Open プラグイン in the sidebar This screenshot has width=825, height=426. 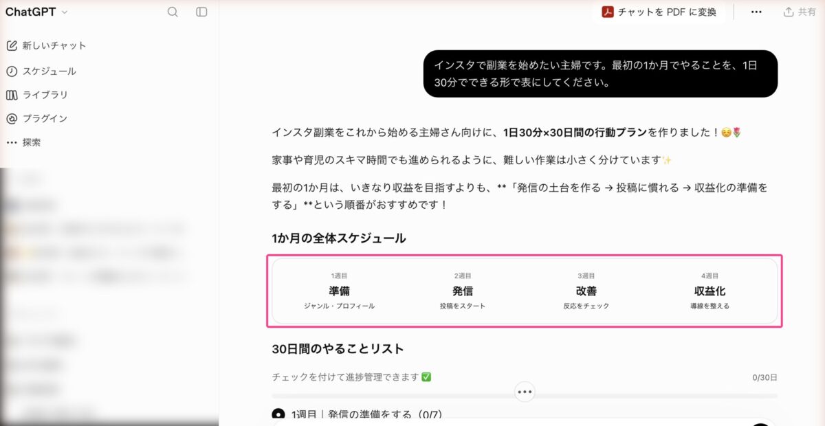pyautogui.click(x=37, y=118)
